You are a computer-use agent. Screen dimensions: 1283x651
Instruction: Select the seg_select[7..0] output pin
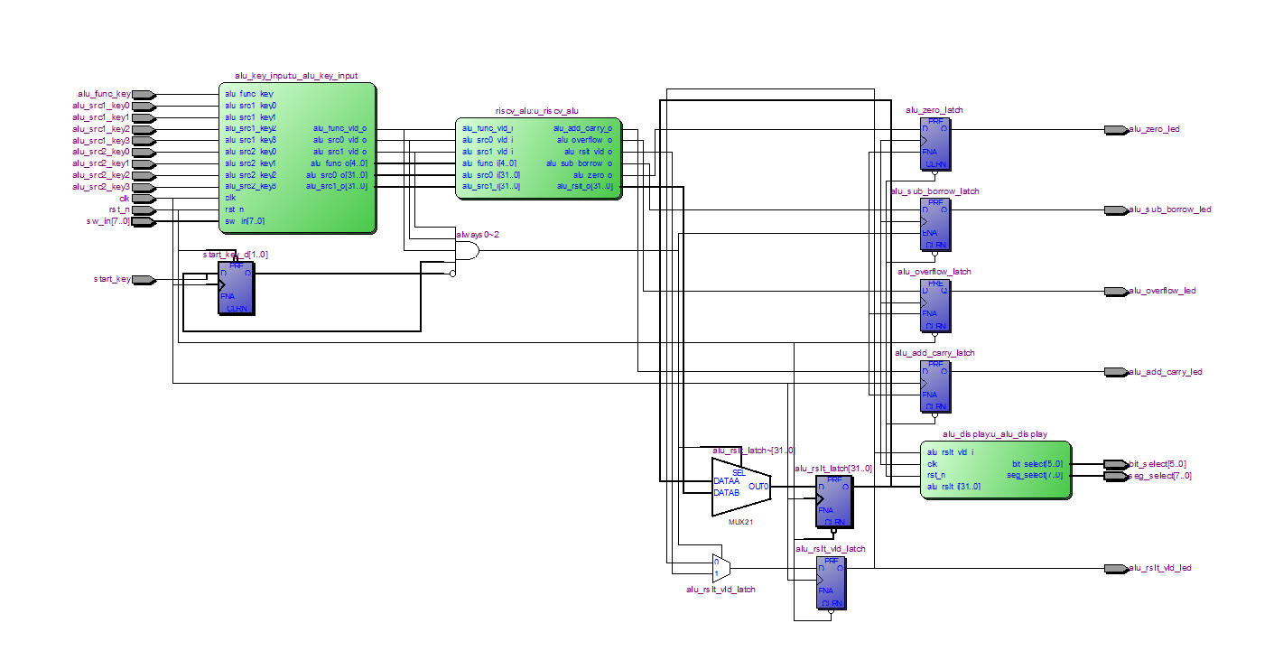tap(1116, 476)
